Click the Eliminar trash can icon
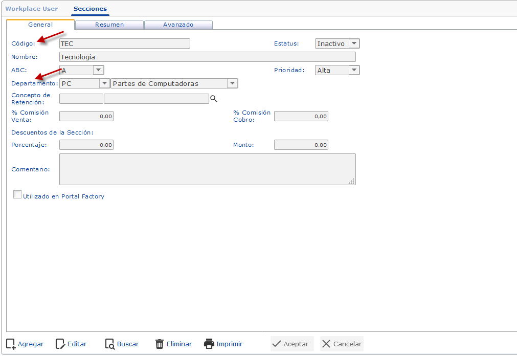Screen dimensions: 517x356 (x=160, y=344)
